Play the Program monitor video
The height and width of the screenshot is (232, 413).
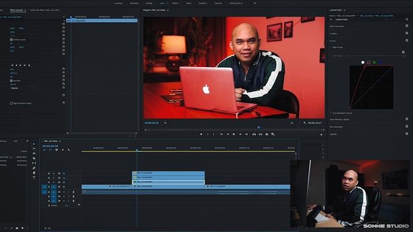pos(234,135)
